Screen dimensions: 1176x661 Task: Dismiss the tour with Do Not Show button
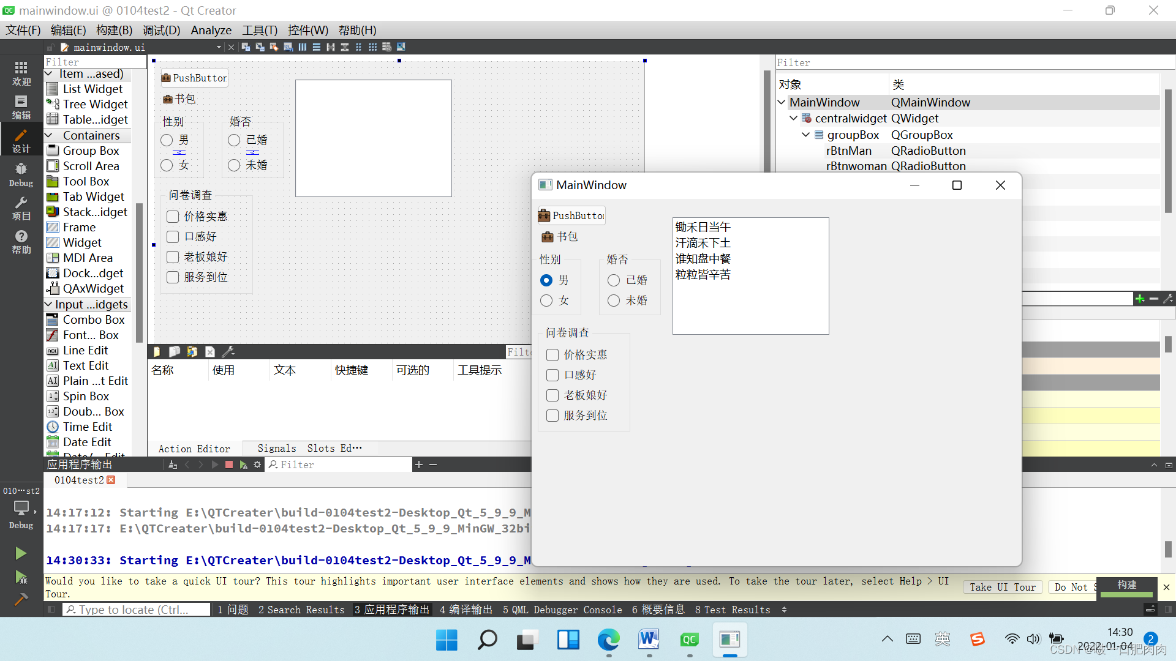click(1073, 587)
